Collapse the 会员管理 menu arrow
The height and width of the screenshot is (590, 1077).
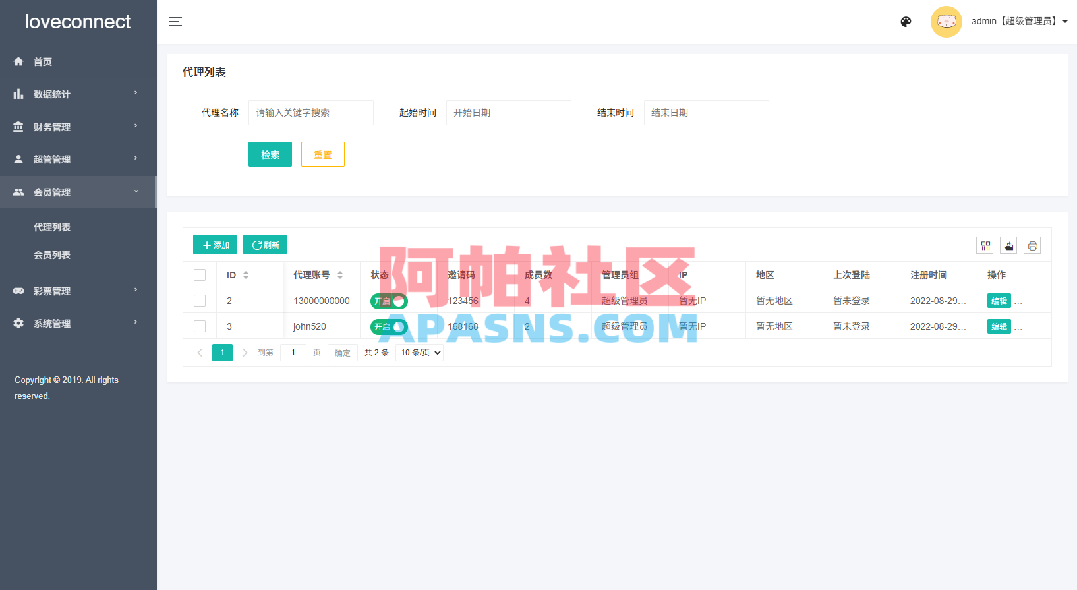point(136,191)
